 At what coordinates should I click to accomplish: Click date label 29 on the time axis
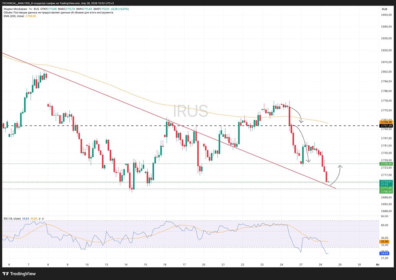tap(340, 265)
